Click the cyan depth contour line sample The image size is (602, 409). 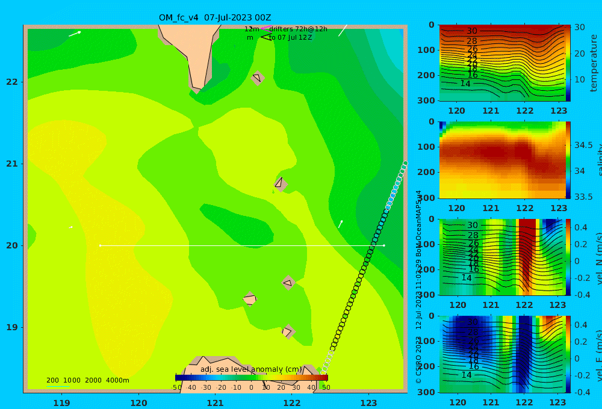[58, 386]
